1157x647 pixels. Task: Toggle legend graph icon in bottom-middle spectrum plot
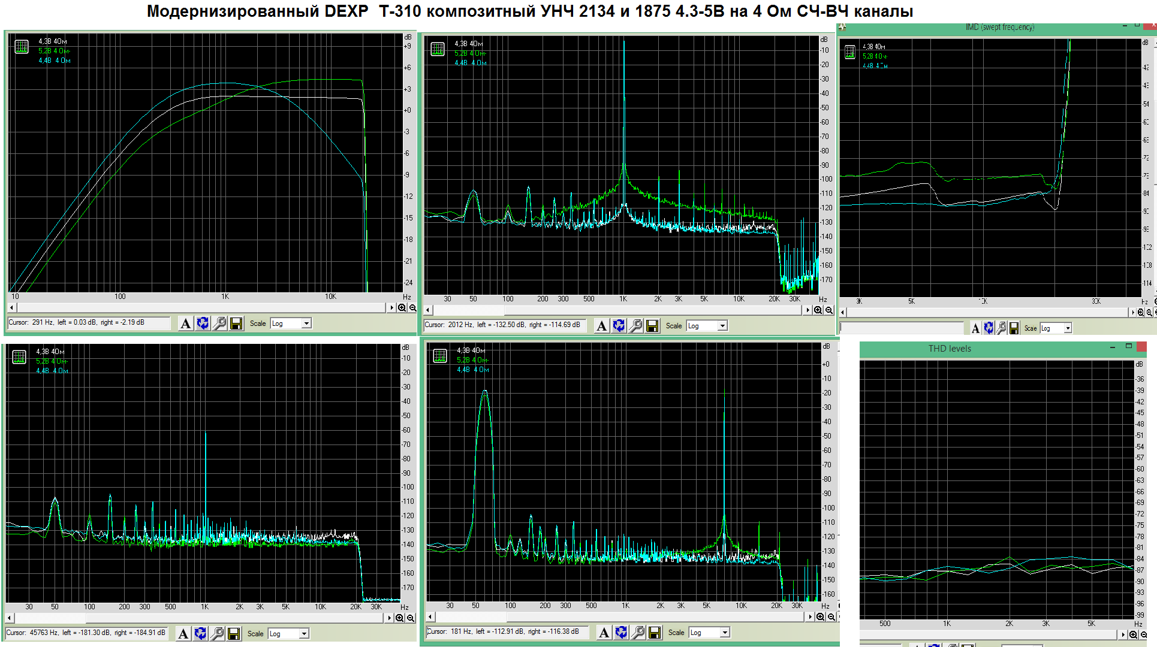[x=440, y=356]
